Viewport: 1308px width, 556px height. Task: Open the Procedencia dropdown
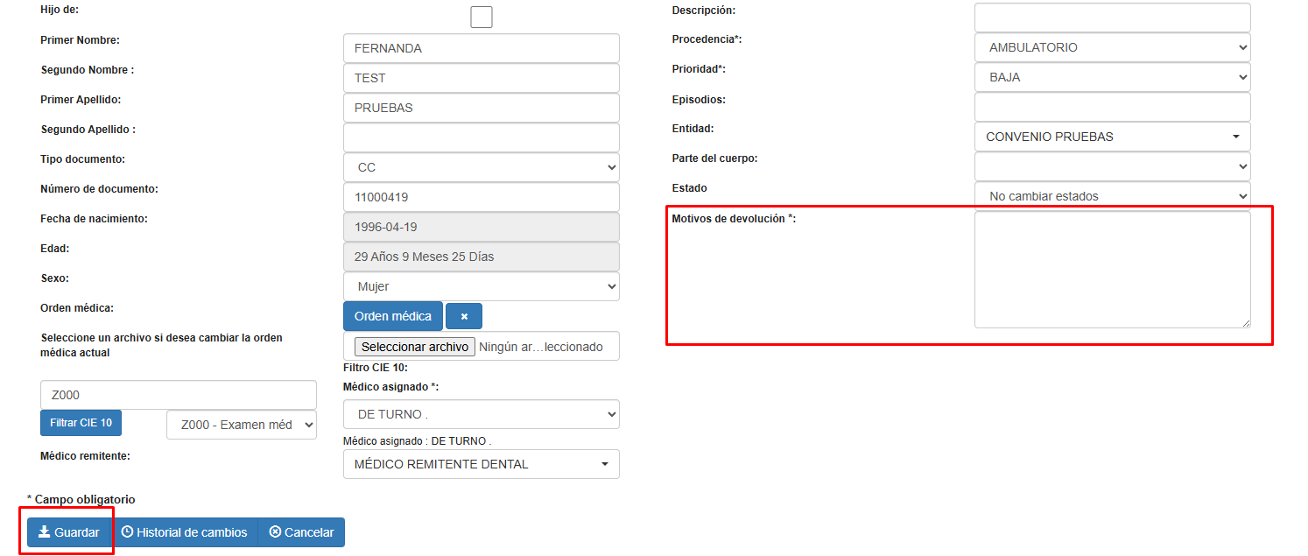coord(1112,47)
